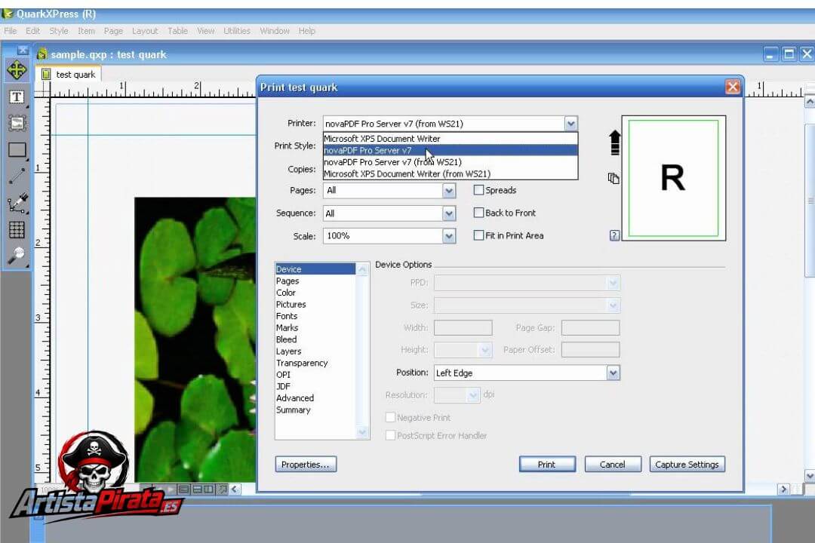The height and width of the screenshot is (543, 815).
Task: Click the Capture Settings button
Action: click(687, 465)
